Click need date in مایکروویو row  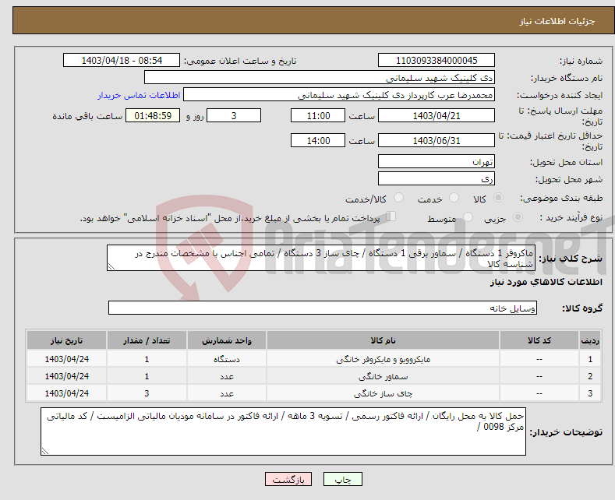coord(67,359)
